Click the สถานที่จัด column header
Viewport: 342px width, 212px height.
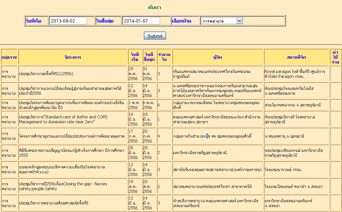pos(296,57)
